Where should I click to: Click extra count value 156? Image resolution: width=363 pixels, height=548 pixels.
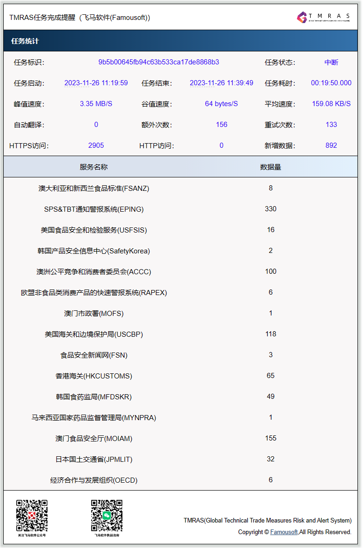(221, 125)
